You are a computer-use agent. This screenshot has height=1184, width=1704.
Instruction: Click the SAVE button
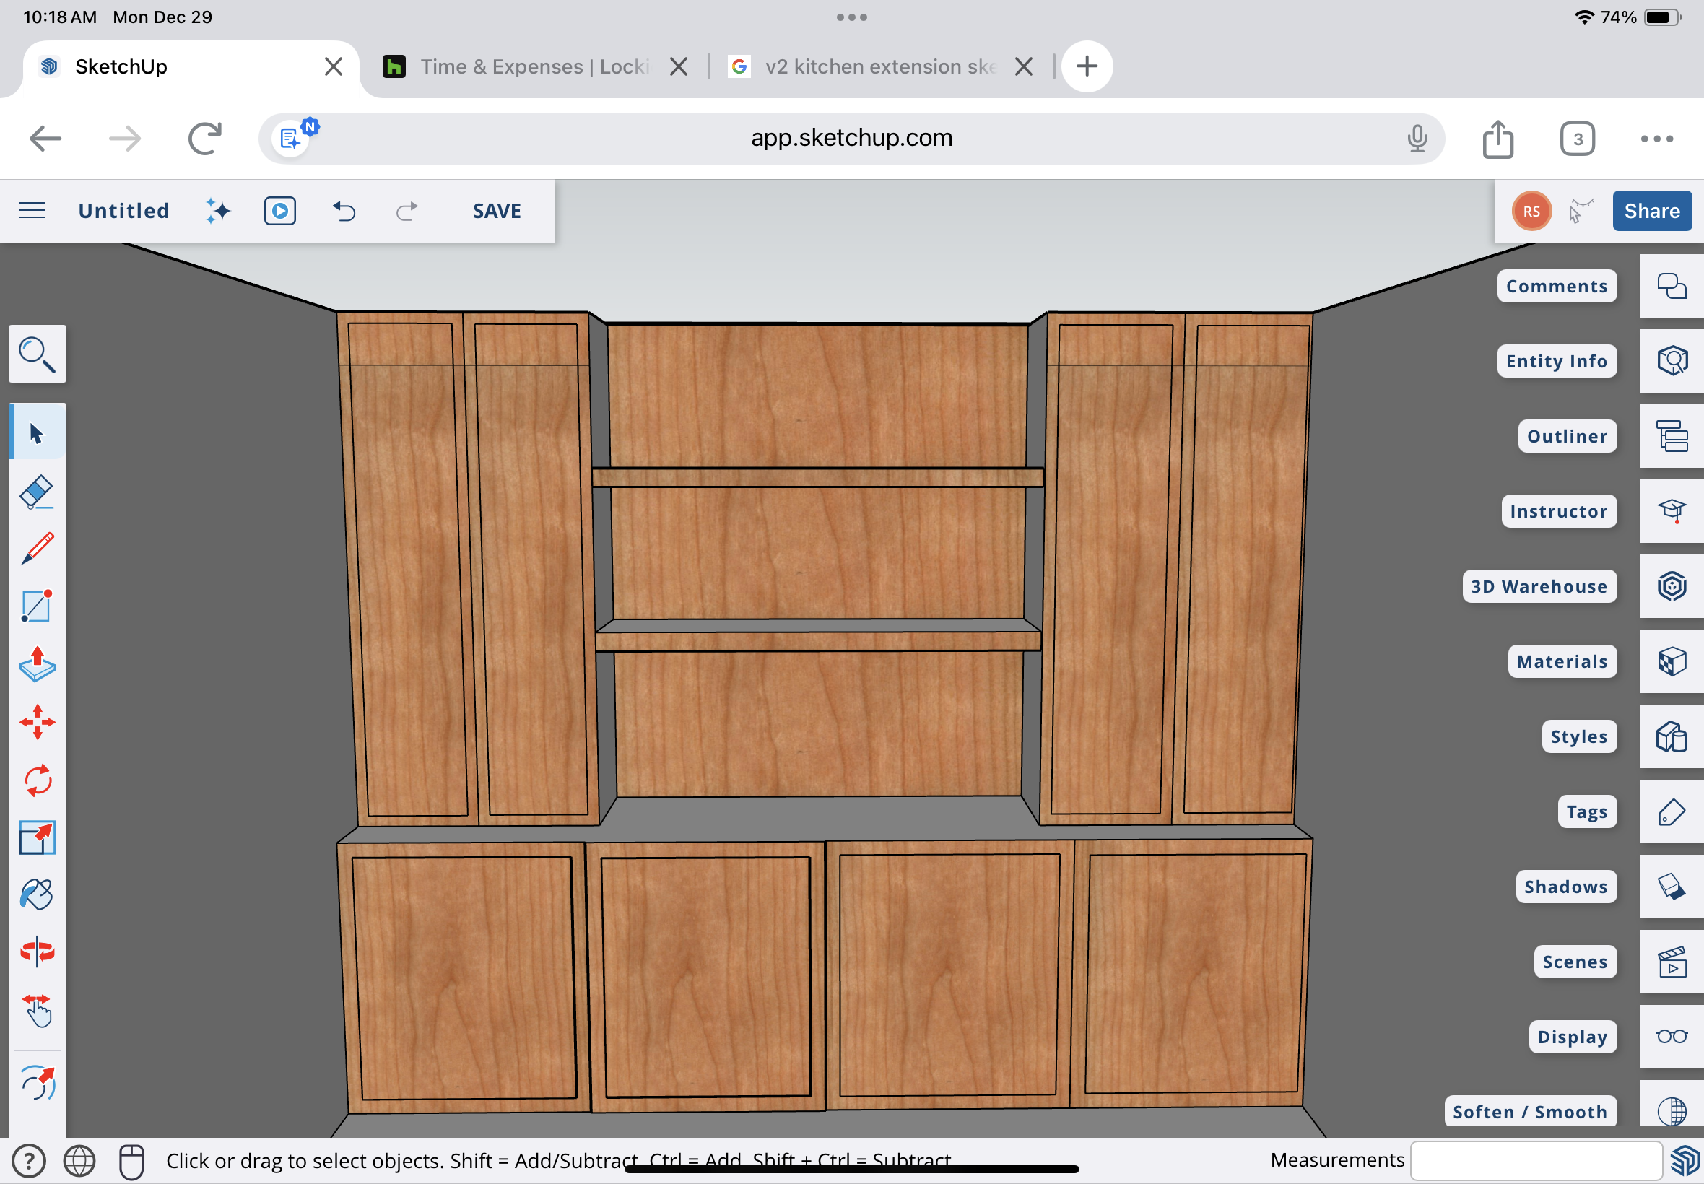coord(496,211)
